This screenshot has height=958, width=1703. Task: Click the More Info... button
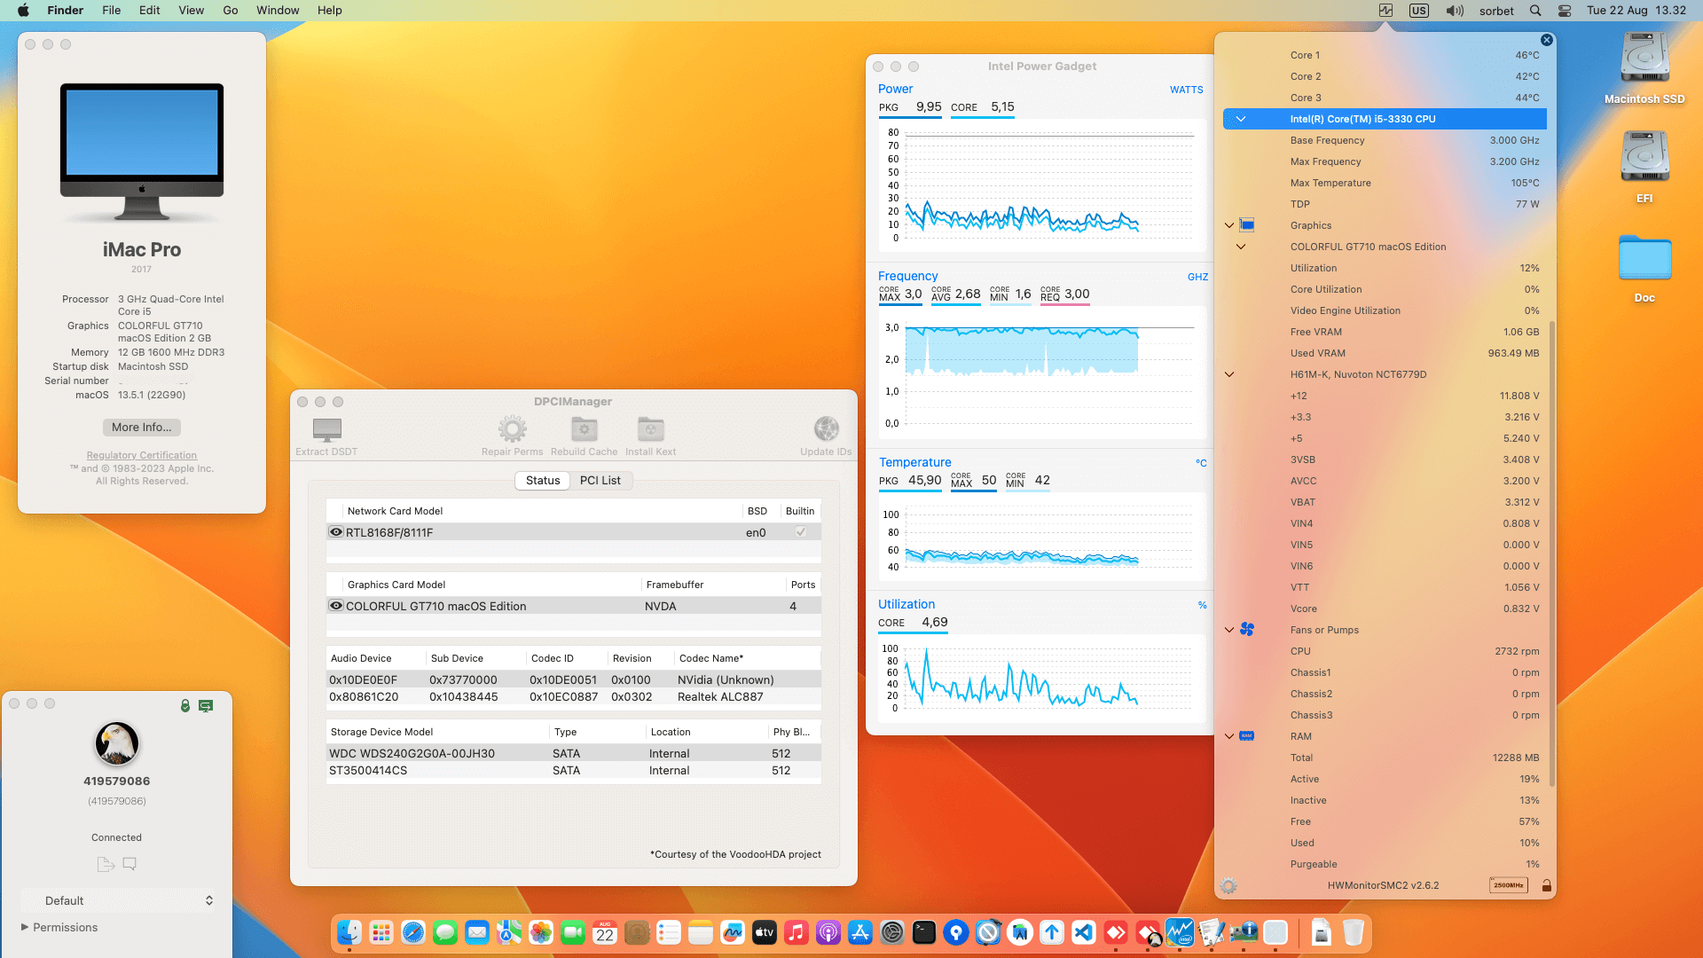click(142, 427)
